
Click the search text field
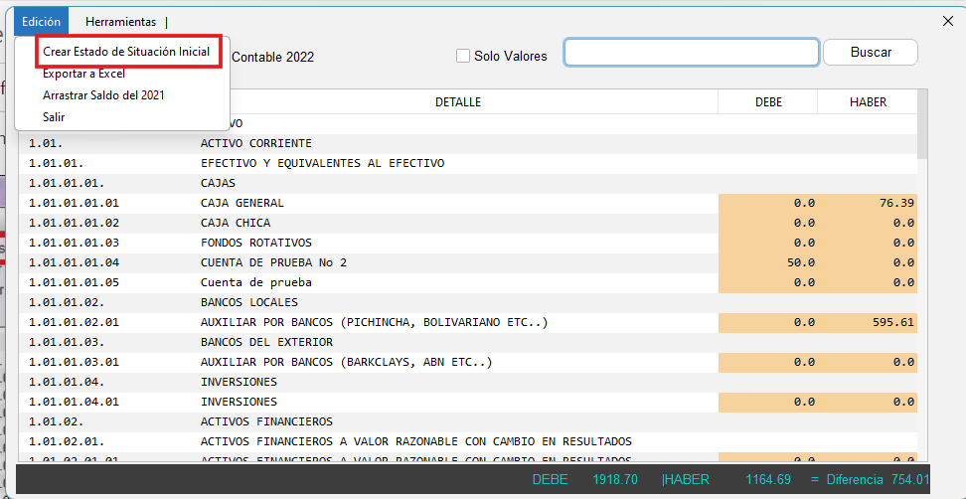coord(691,53)
